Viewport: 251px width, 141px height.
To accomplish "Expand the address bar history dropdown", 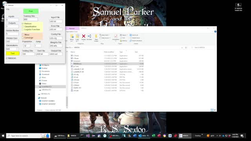I will point(182,48).
